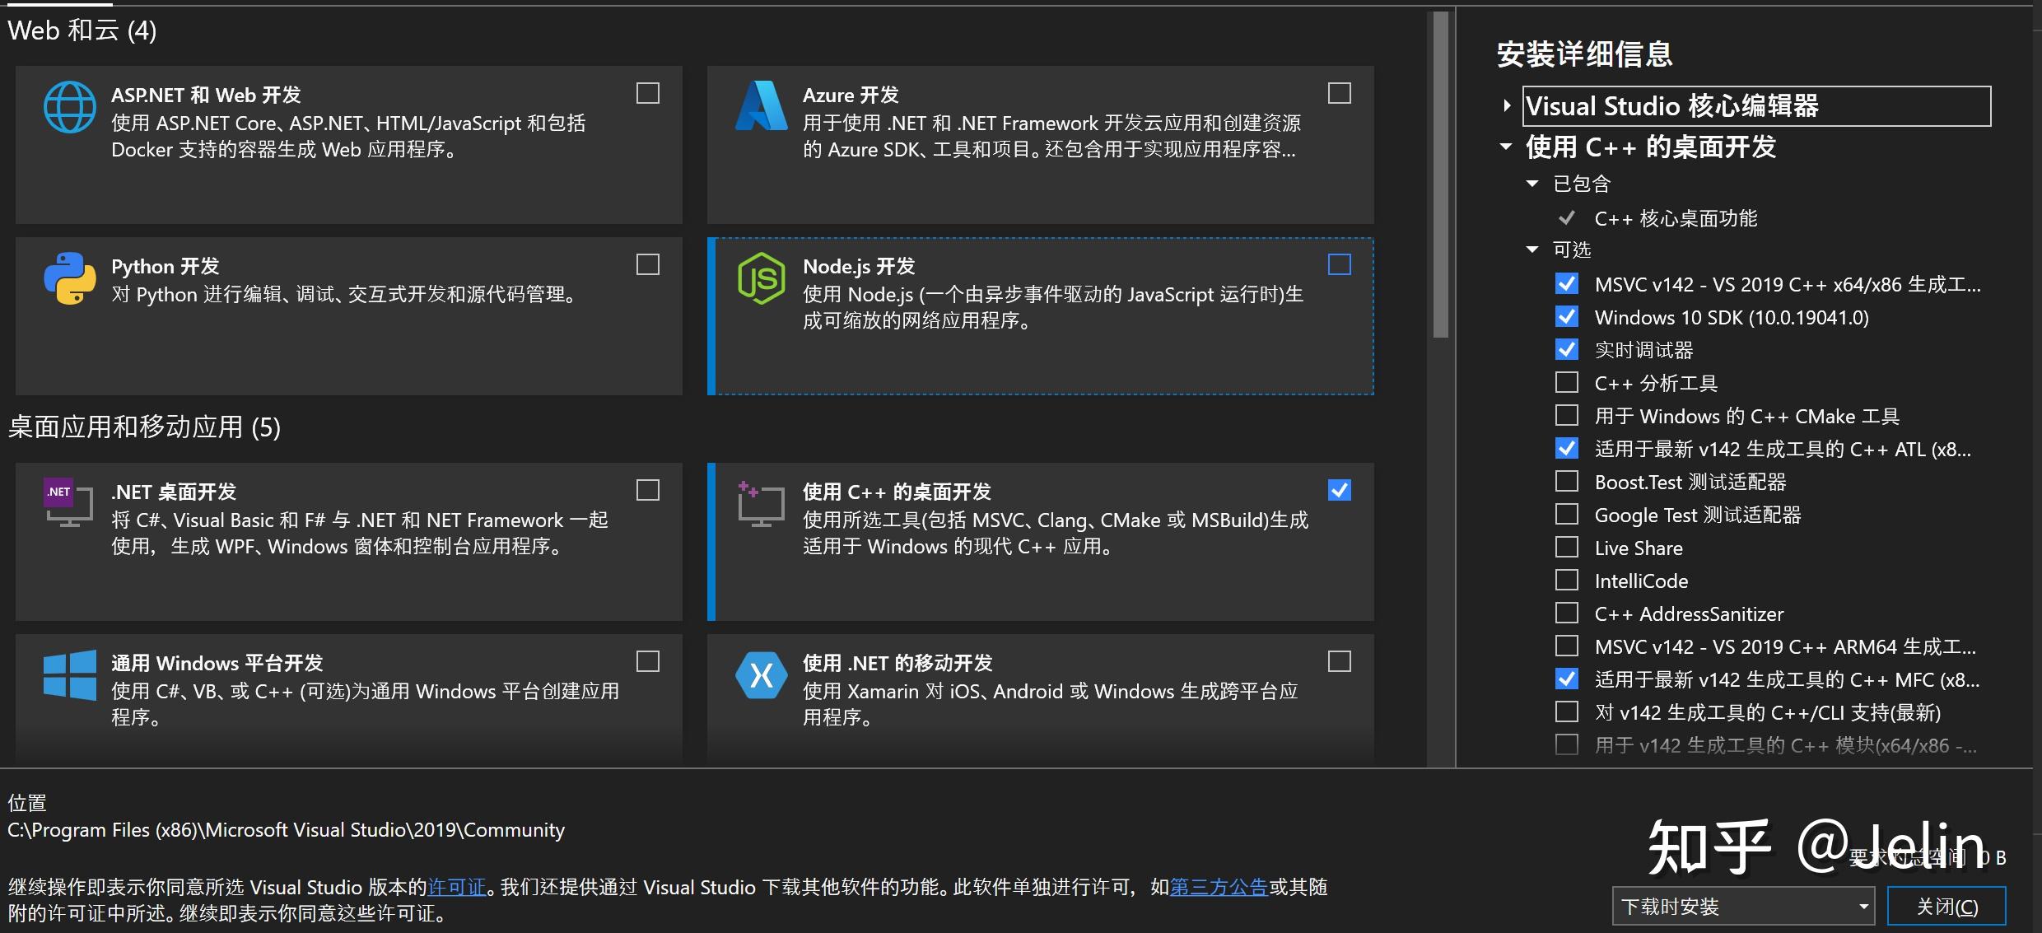2042x933 pixels.
Task: Tick the Python 开发 workload checkbox
Action: pos(648,264)
